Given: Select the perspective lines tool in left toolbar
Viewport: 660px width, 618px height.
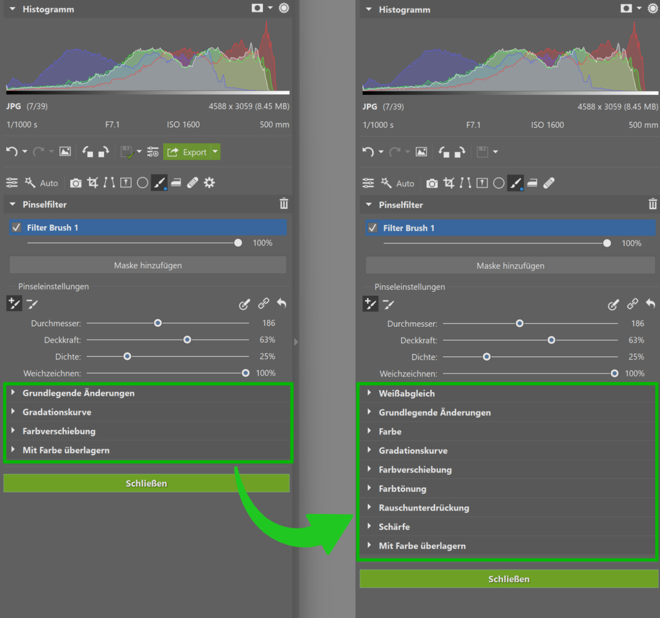Looking at the screenshot, I should 109,182.
